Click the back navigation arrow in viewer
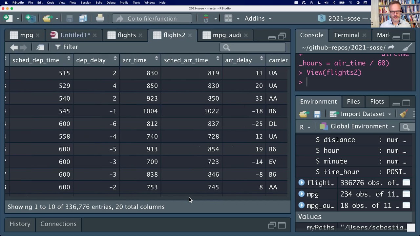 14,48
